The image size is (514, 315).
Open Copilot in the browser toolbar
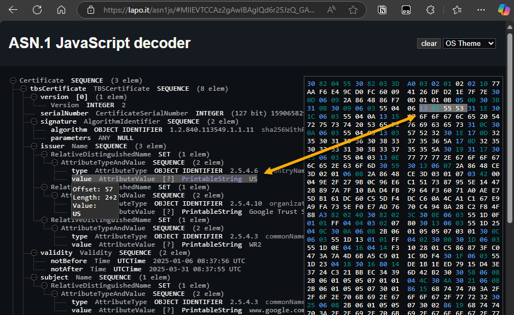[503, 10]
